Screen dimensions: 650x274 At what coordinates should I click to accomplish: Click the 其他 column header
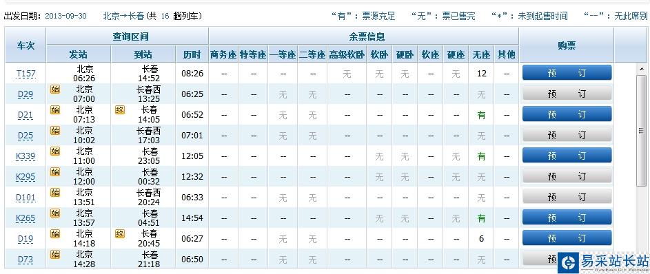[506, 54]
